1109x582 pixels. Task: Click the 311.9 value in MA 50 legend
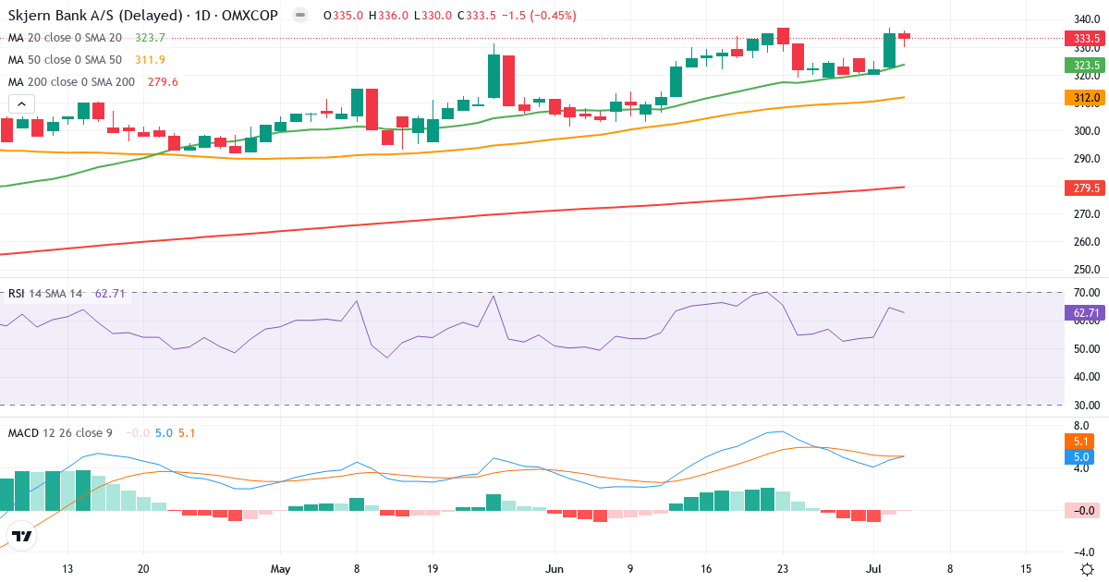coord(150,60)
